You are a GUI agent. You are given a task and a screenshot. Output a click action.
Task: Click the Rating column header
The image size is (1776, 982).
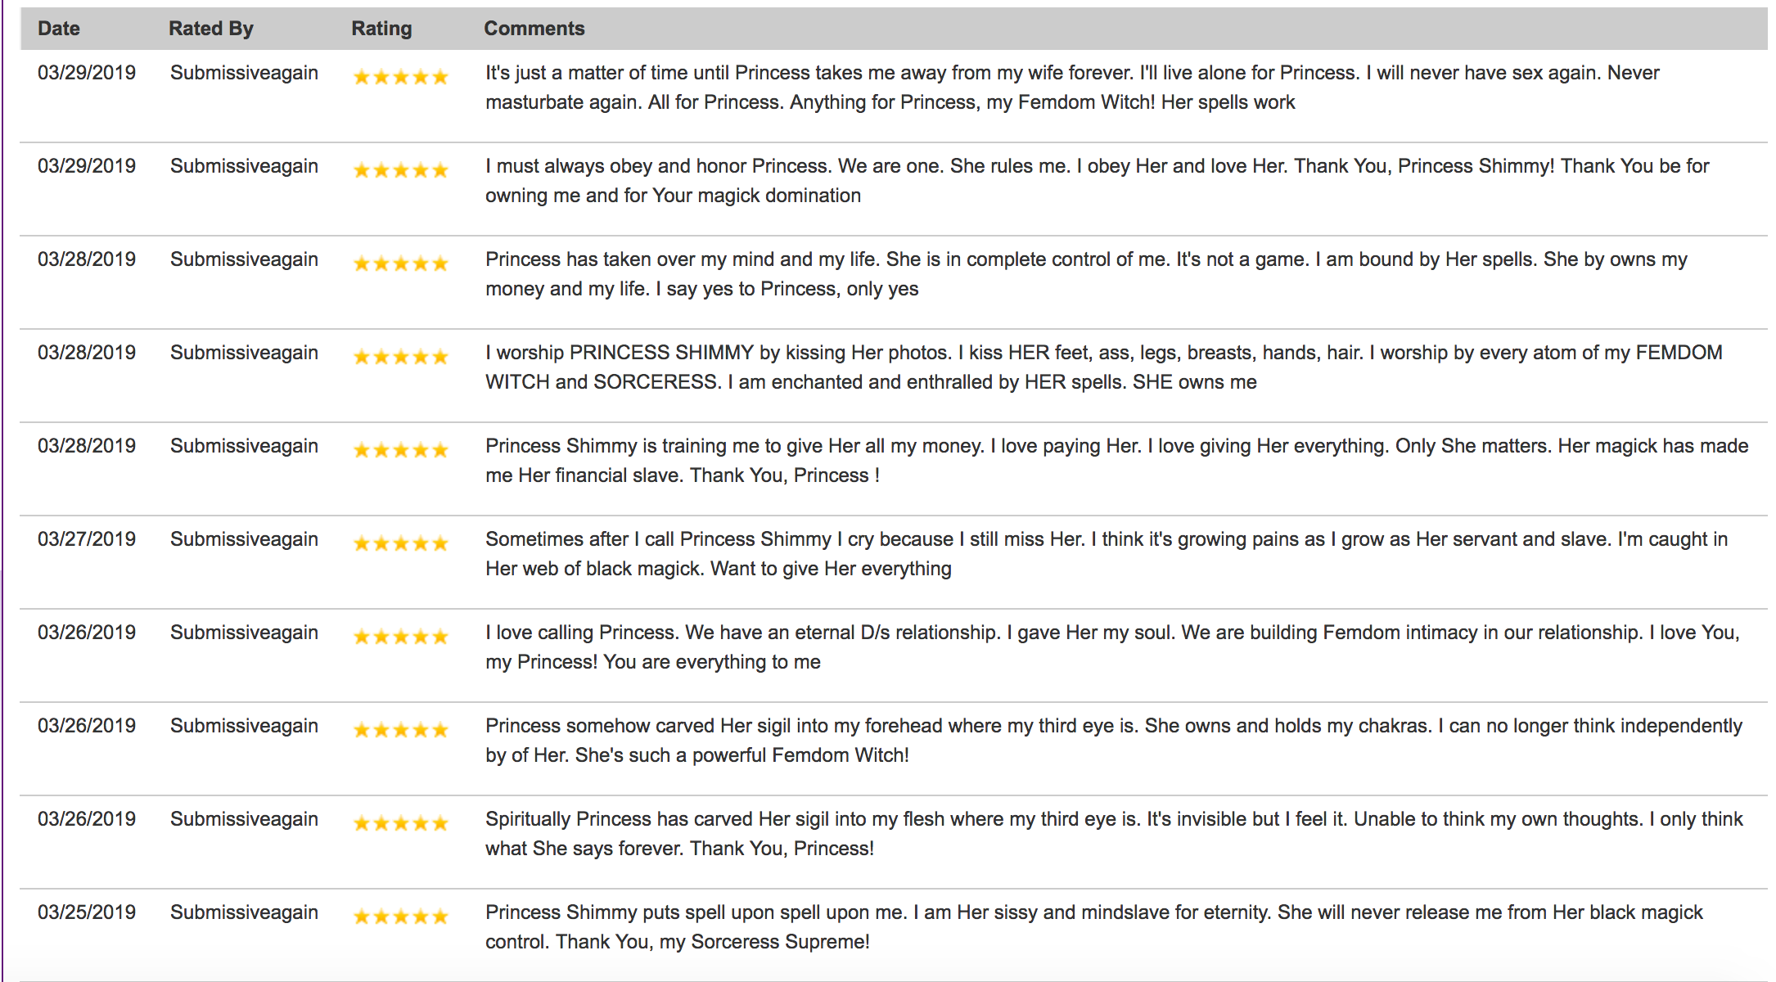click(x=381, y=29)
